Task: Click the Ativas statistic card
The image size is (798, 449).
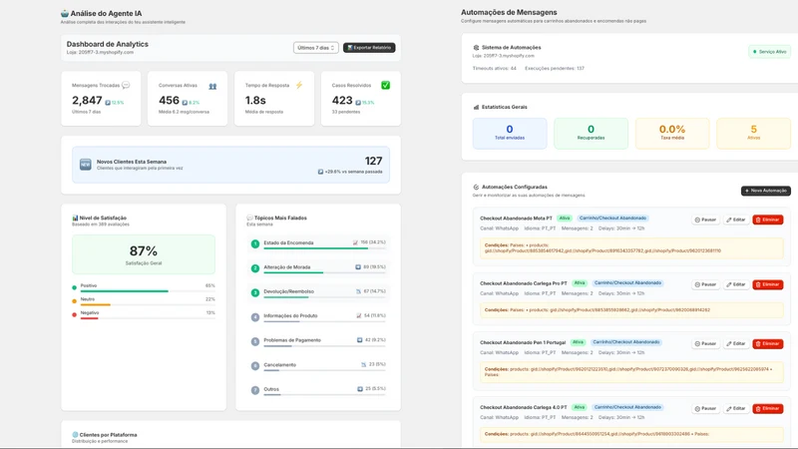Action: click(754, 134)
